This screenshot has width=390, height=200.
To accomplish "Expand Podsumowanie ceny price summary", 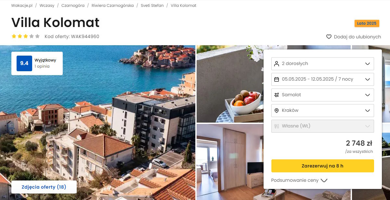I will coord(299,180).
